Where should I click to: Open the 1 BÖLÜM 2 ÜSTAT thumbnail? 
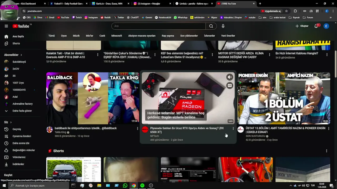pos(284,98)
